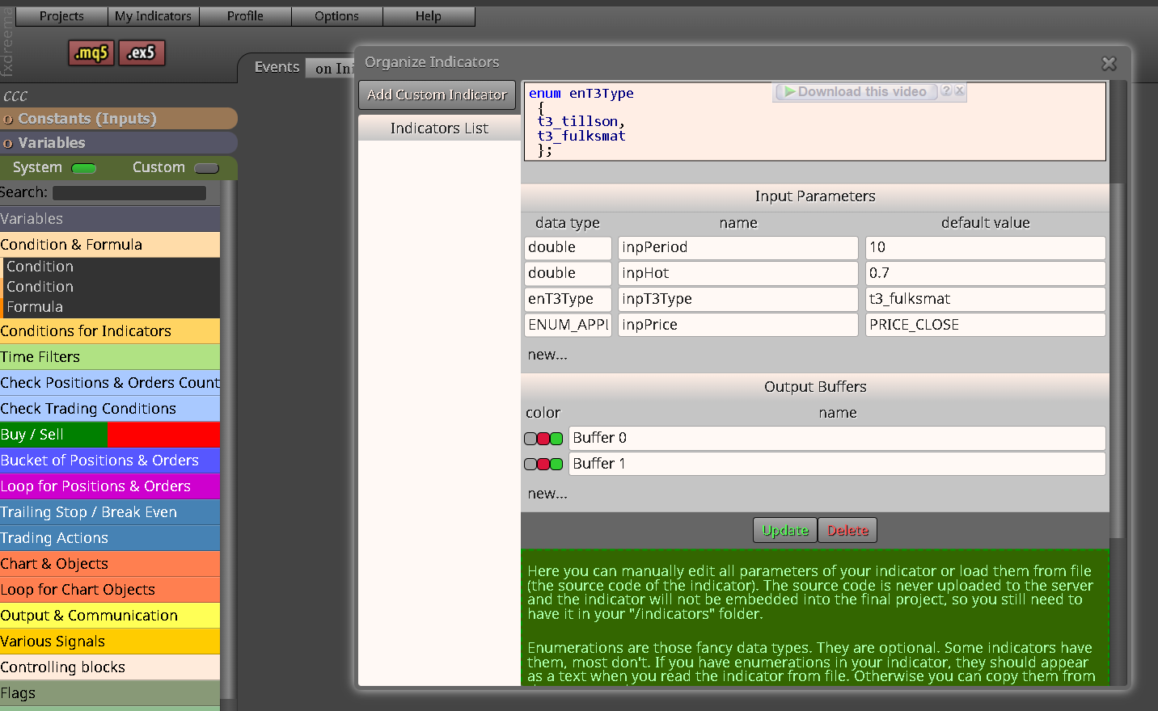This screenshot has height=711, width=1158.
Task: Toggle the System blocks switch
Action: pos(84,169)
